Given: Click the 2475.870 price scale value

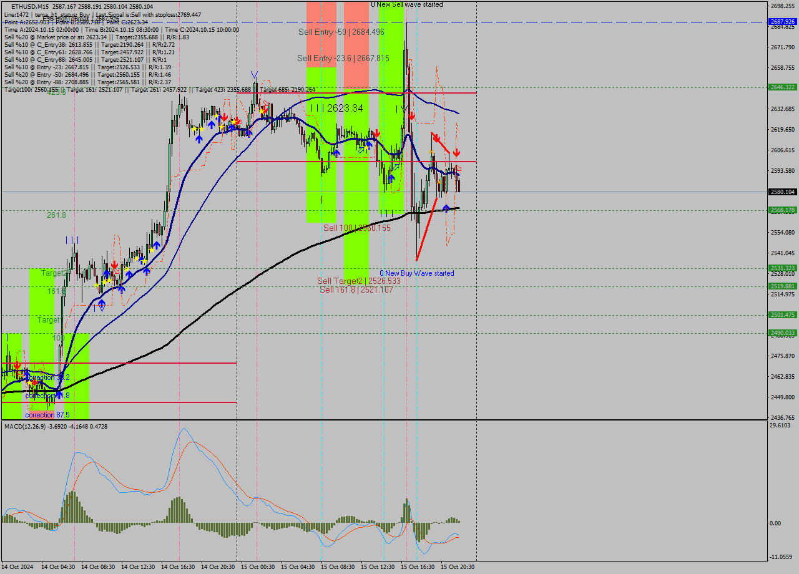Looking at the screenshot, I should (x=782, y=356).
